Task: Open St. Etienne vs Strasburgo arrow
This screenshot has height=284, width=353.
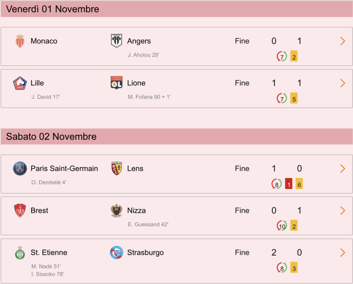Action: pyautogui.click(x=343, y=253)
